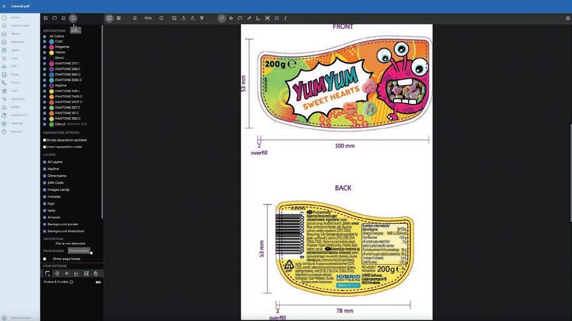Click Show more button for page boxes
572x321 pixels.
(79, 251)
